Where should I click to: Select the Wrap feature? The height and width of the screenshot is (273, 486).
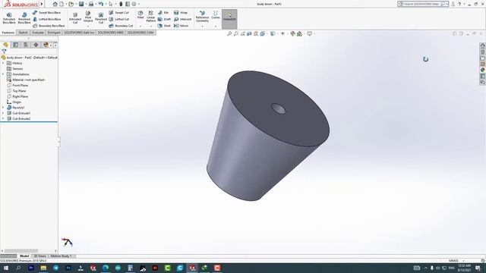pyautogui.click(x=181, y=13)
